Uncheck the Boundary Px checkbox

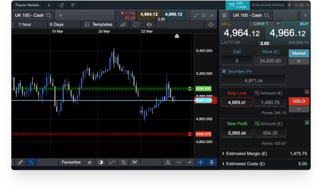click(x=224, y=71)
